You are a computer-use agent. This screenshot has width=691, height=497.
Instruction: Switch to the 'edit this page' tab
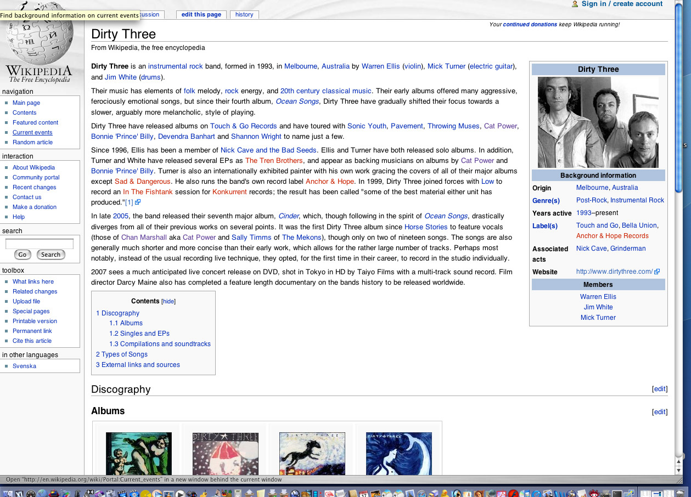click(x=201, y=14)
